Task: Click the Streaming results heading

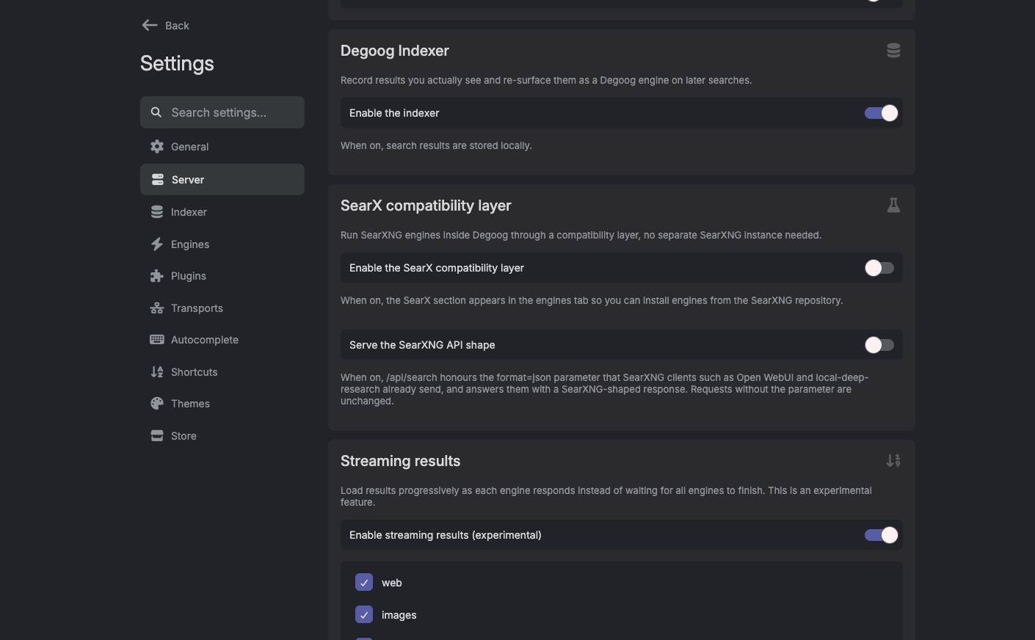Action: click(x=401, y=461)
